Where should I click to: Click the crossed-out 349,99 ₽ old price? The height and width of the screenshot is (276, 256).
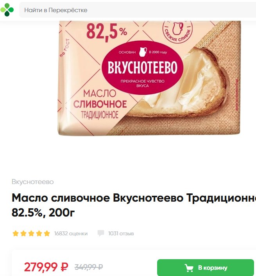pos(89,267)
